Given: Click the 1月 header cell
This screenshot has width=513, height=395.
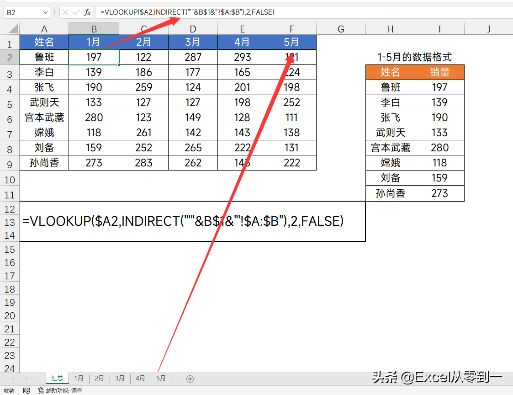Looking at the screenshot, I should (94, 42).
